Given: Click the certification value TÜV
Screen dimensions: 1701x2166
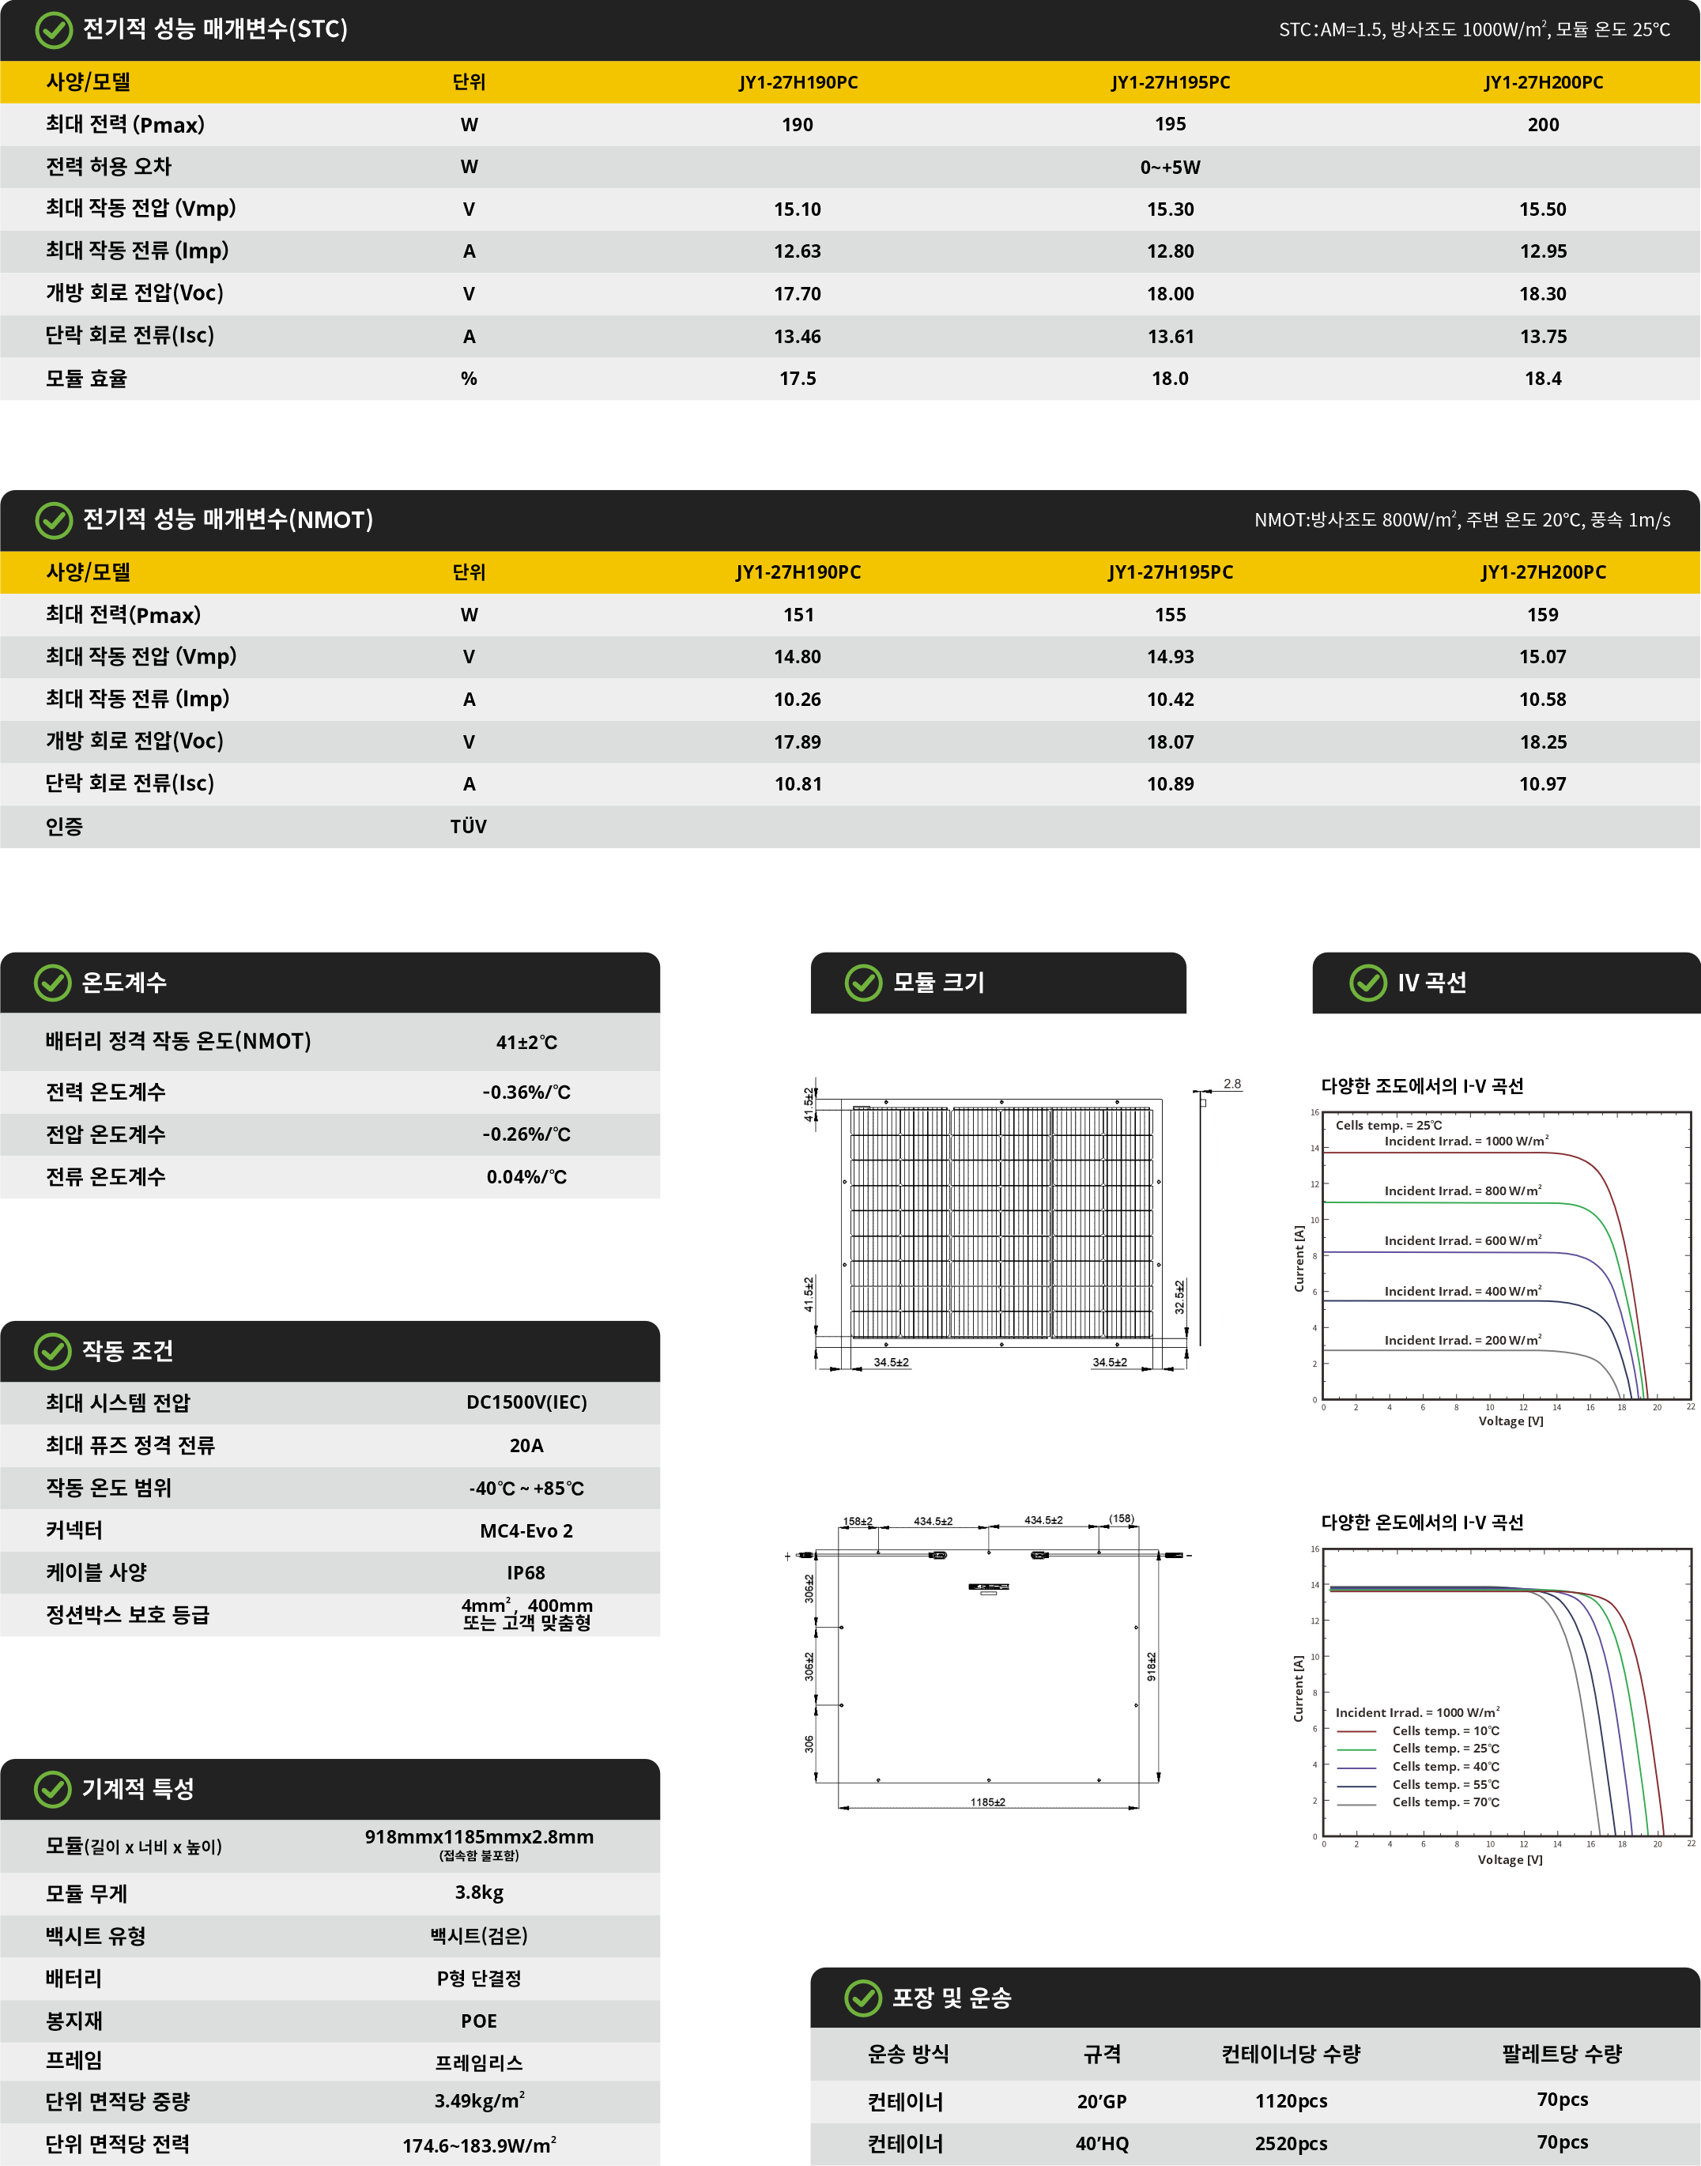Looking at the screenshot, I should tap(468, 827).
